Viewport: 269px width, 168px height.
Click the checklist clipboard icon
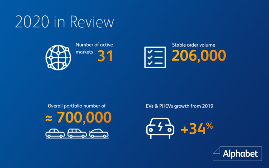[155, 56]
